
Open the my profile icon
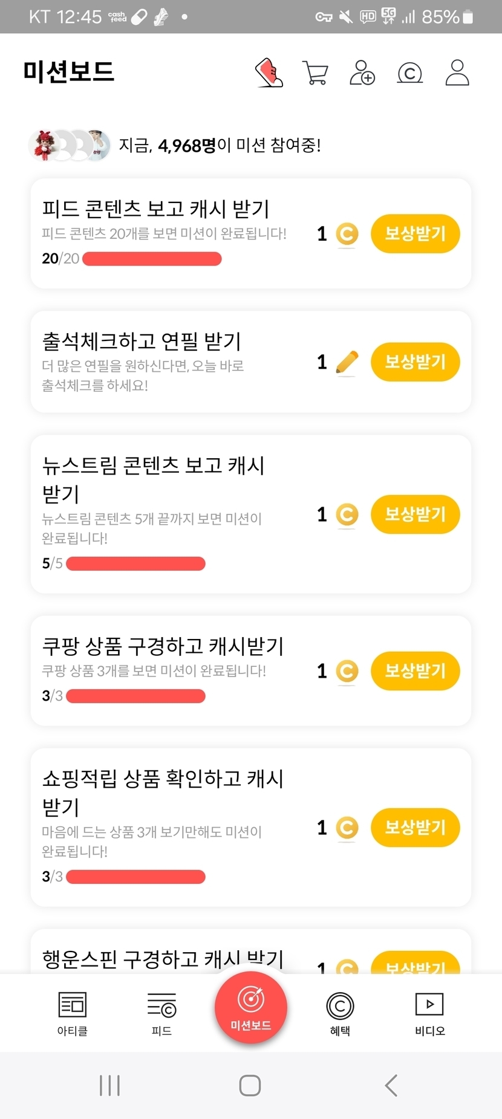click(x=457, y=73)
